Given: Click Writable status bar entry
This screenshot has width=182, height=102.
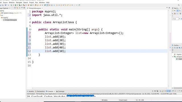Looking at the screenshot, I should coord(104,100).
